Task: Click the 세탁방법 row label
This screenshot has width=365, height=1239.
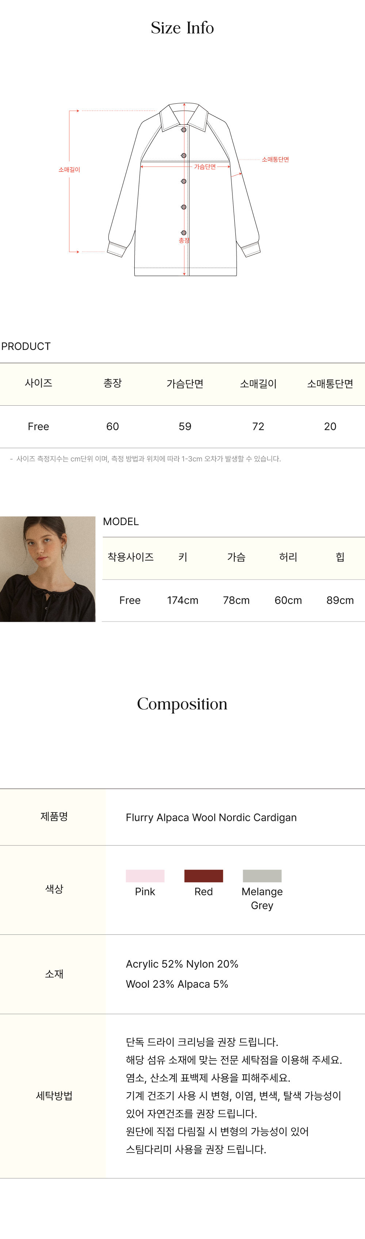Action: [54, 1095]
